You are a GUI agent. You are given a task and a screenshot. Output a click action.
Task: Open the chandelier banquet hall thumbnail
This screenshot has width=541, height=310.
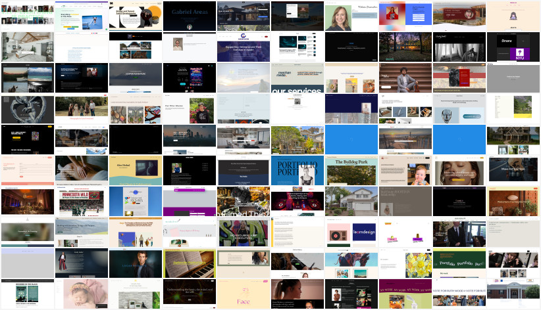pyautogui.click(x=28, y=202)
